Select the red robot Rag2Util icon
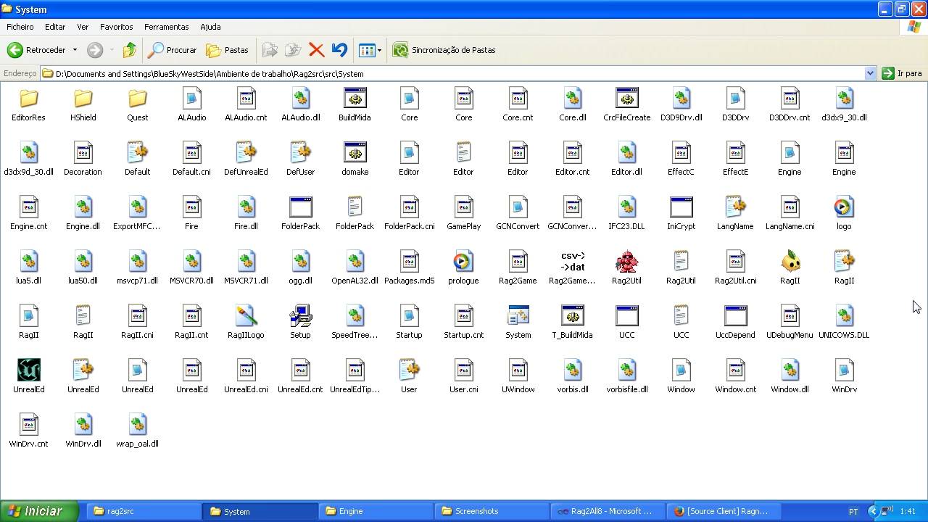The width and height of the screenshot is (928, 522). click(626, 268)
